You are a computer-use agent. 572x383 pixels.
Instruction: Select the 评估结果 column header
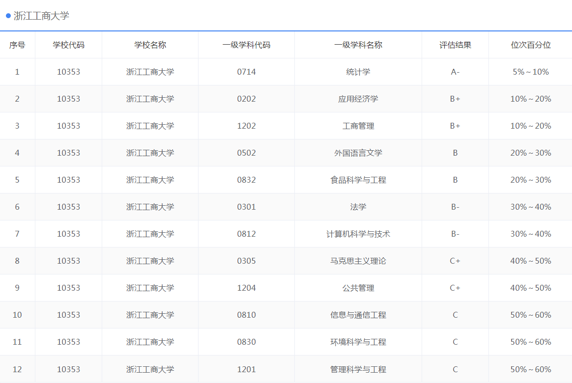coord(455,45)
